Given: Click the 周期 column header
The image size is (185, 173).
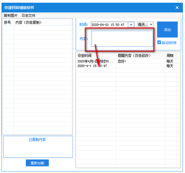Looking at the screenshot, I should coord(170,55).
